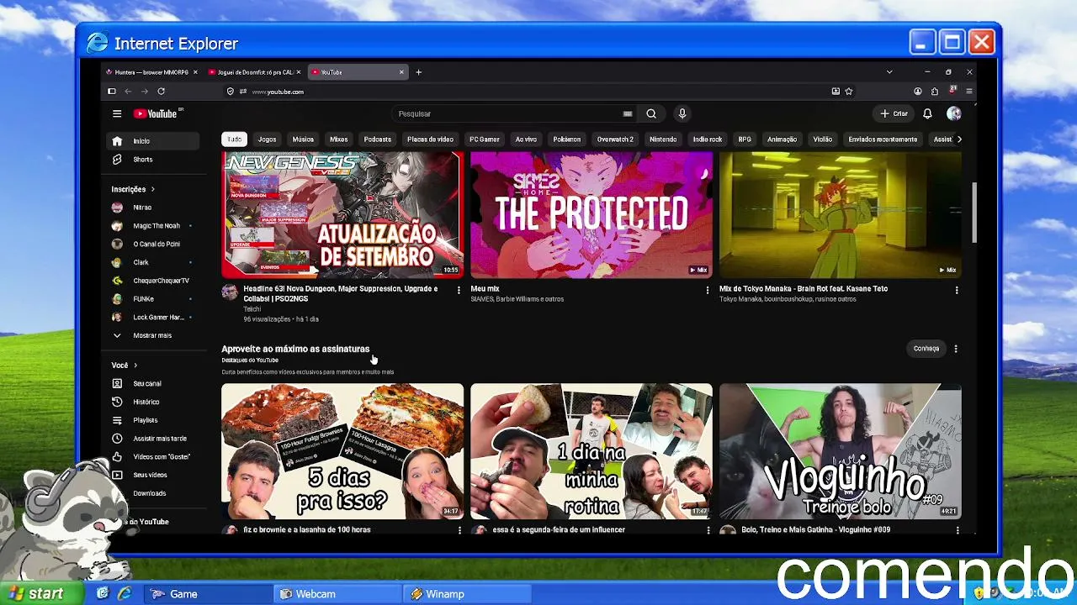Switch to the Joguei de Doomfist tab
This screenshot has width=1077, height=605.
tap(253, 72)
